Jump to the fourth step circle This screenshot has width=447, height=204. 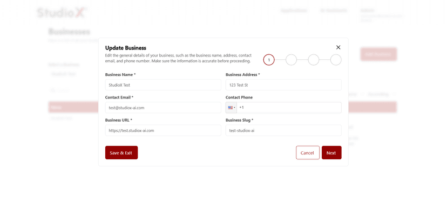[x=336, y=60]
